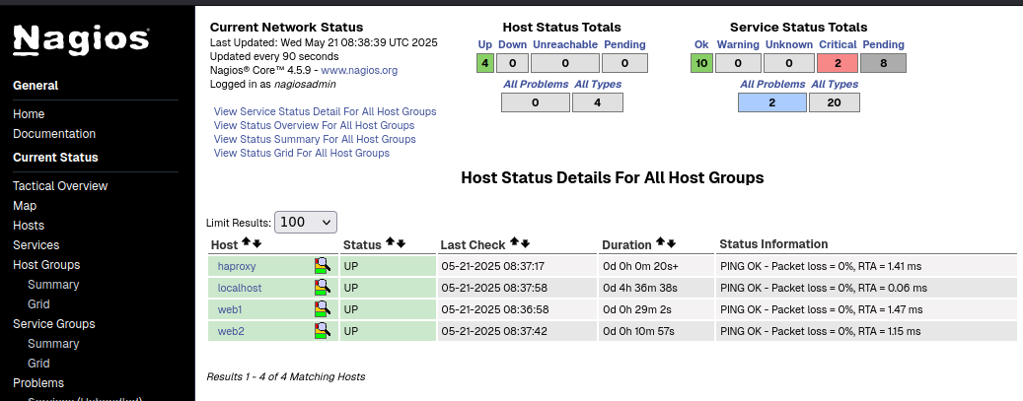The height and width of the screenshot is (401, 1023).
Task: Click the Down host status header
Action: point(513,44)
